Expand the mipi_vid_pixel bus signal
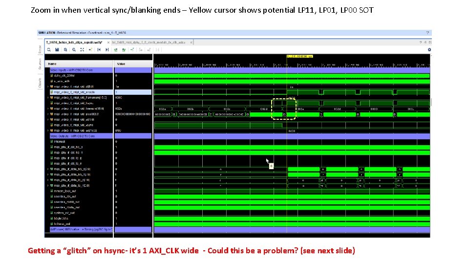 (x=48, y=114)
